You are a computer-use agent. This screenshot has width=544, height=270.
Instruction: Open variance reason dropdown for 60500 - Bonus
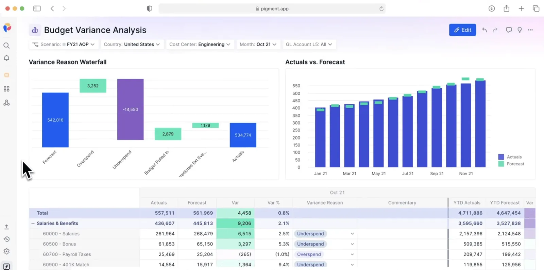coord(352,244)
